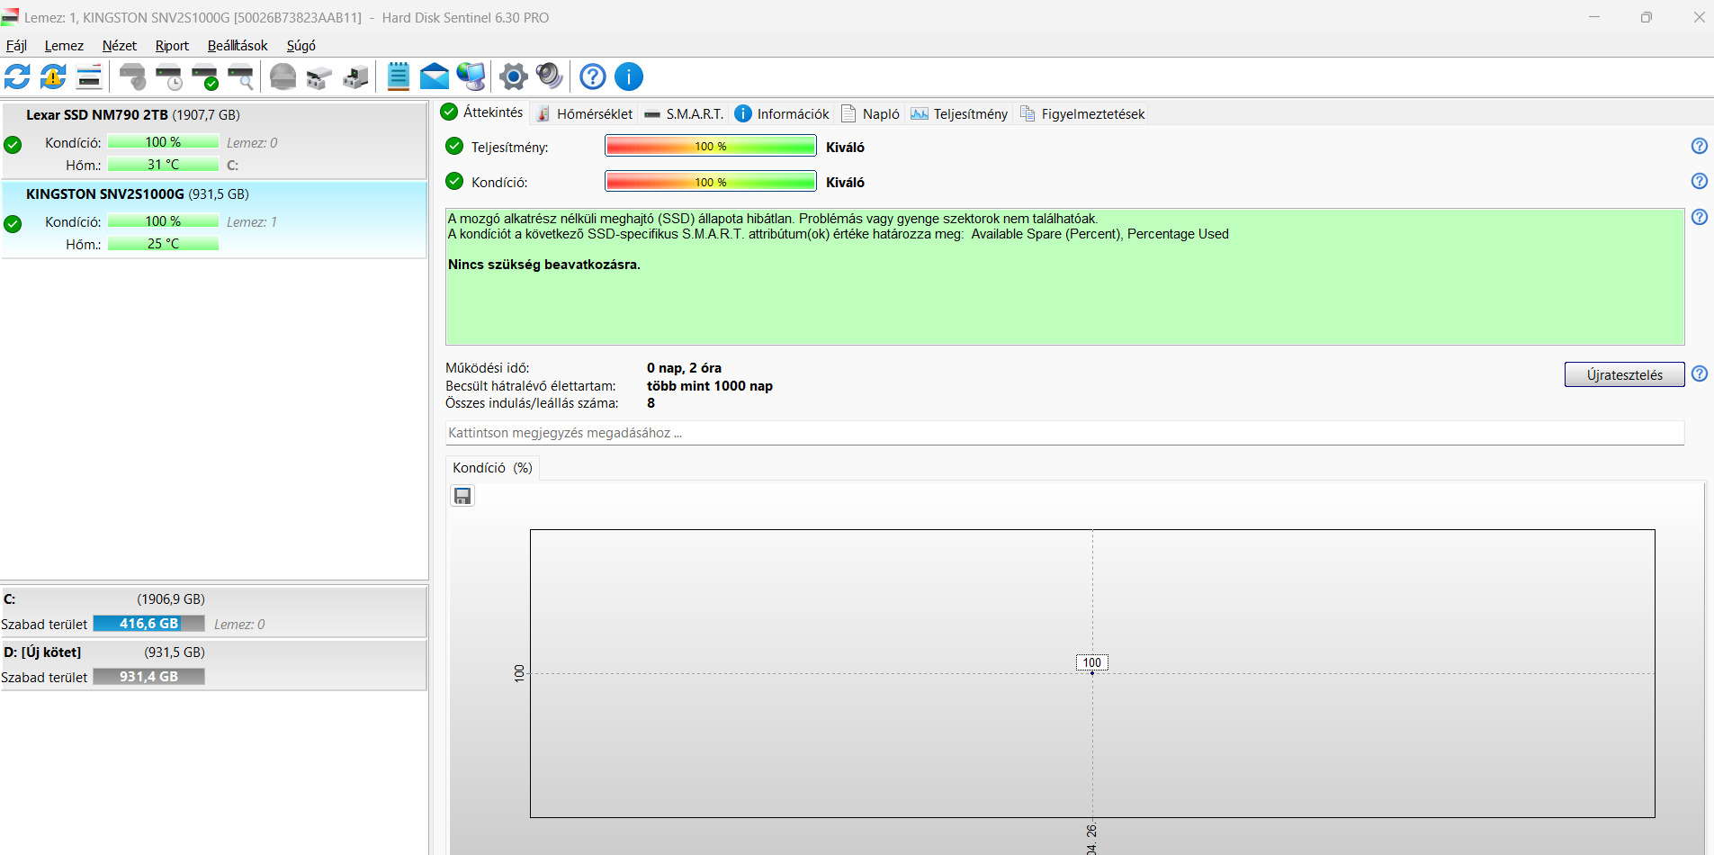Click Lexar SSD's 100 % condition bar

(163, 142)
